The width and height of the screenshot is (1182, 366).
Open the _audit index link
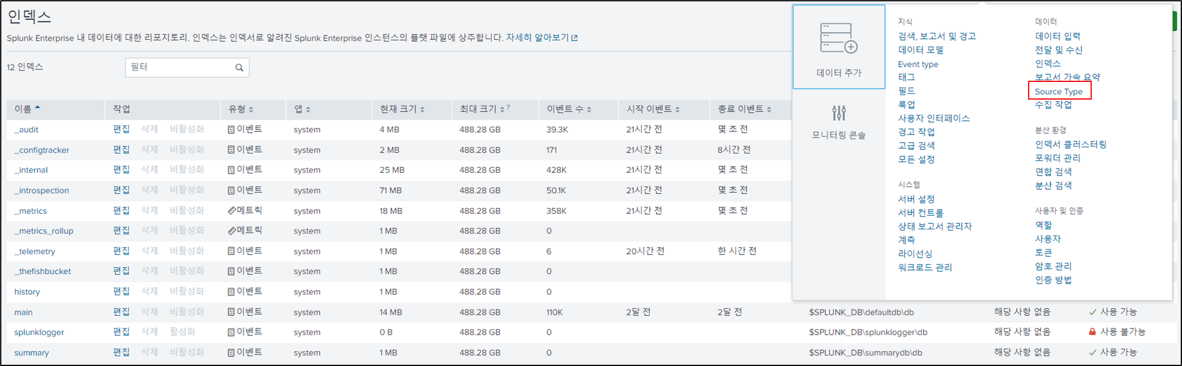pos(27,130)
